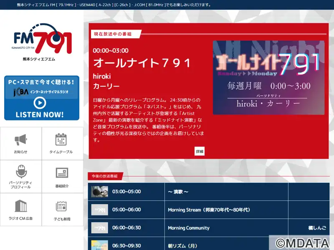This screenshot has height=250, width=334.
Task: Click the play circle icon in LISTEN NOW banner
Action: click(x=40, y=103)
